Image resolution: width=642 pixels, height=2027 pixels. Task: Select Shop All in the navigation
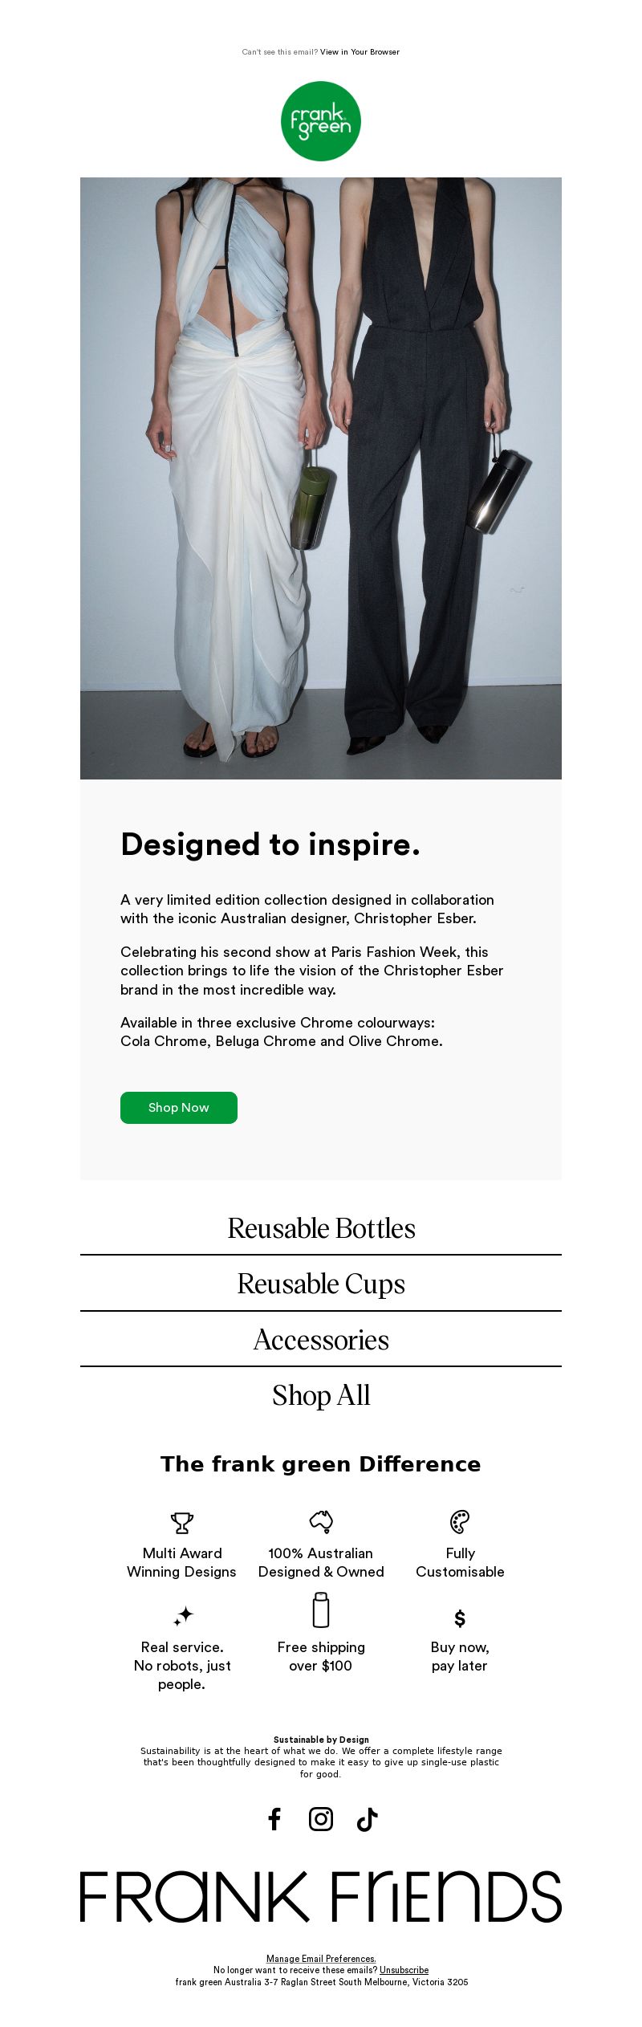[x=321, y=1394]
